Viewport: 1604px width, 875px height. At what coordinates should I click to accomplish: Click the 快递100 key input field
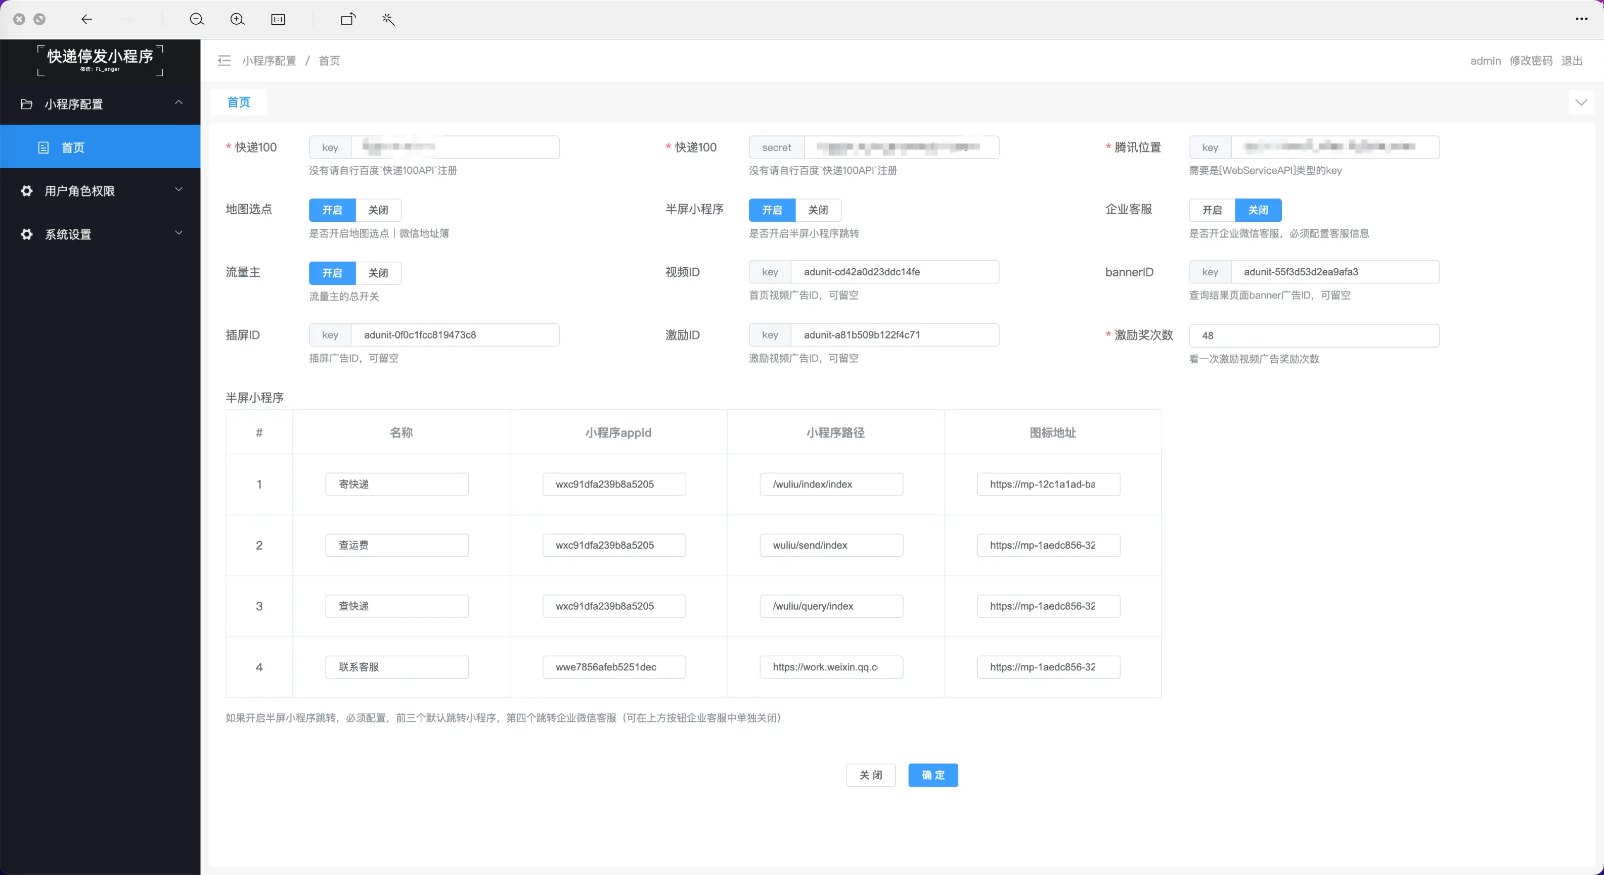455,147
